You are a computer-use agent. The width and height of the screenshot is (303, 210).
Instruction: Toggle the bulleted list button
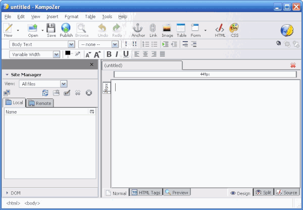155,44
